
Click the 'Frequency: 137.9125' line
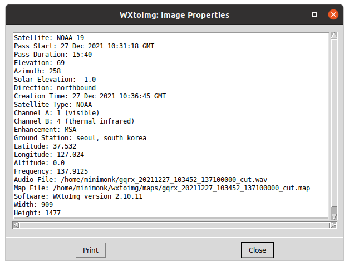click(x=51, y=171)
